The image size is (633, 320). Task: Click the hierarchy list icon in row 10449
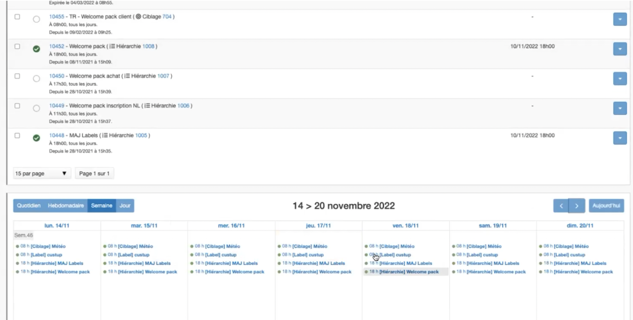147,106
